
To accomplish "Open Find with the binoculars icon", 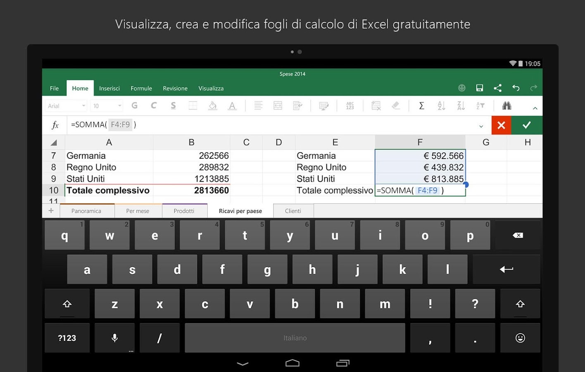I will point(507,106).
